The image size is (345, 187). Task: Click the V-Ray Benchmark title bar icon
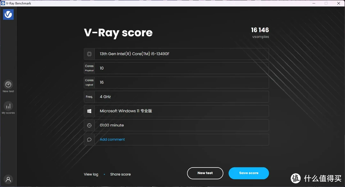[x=3, y=3]
